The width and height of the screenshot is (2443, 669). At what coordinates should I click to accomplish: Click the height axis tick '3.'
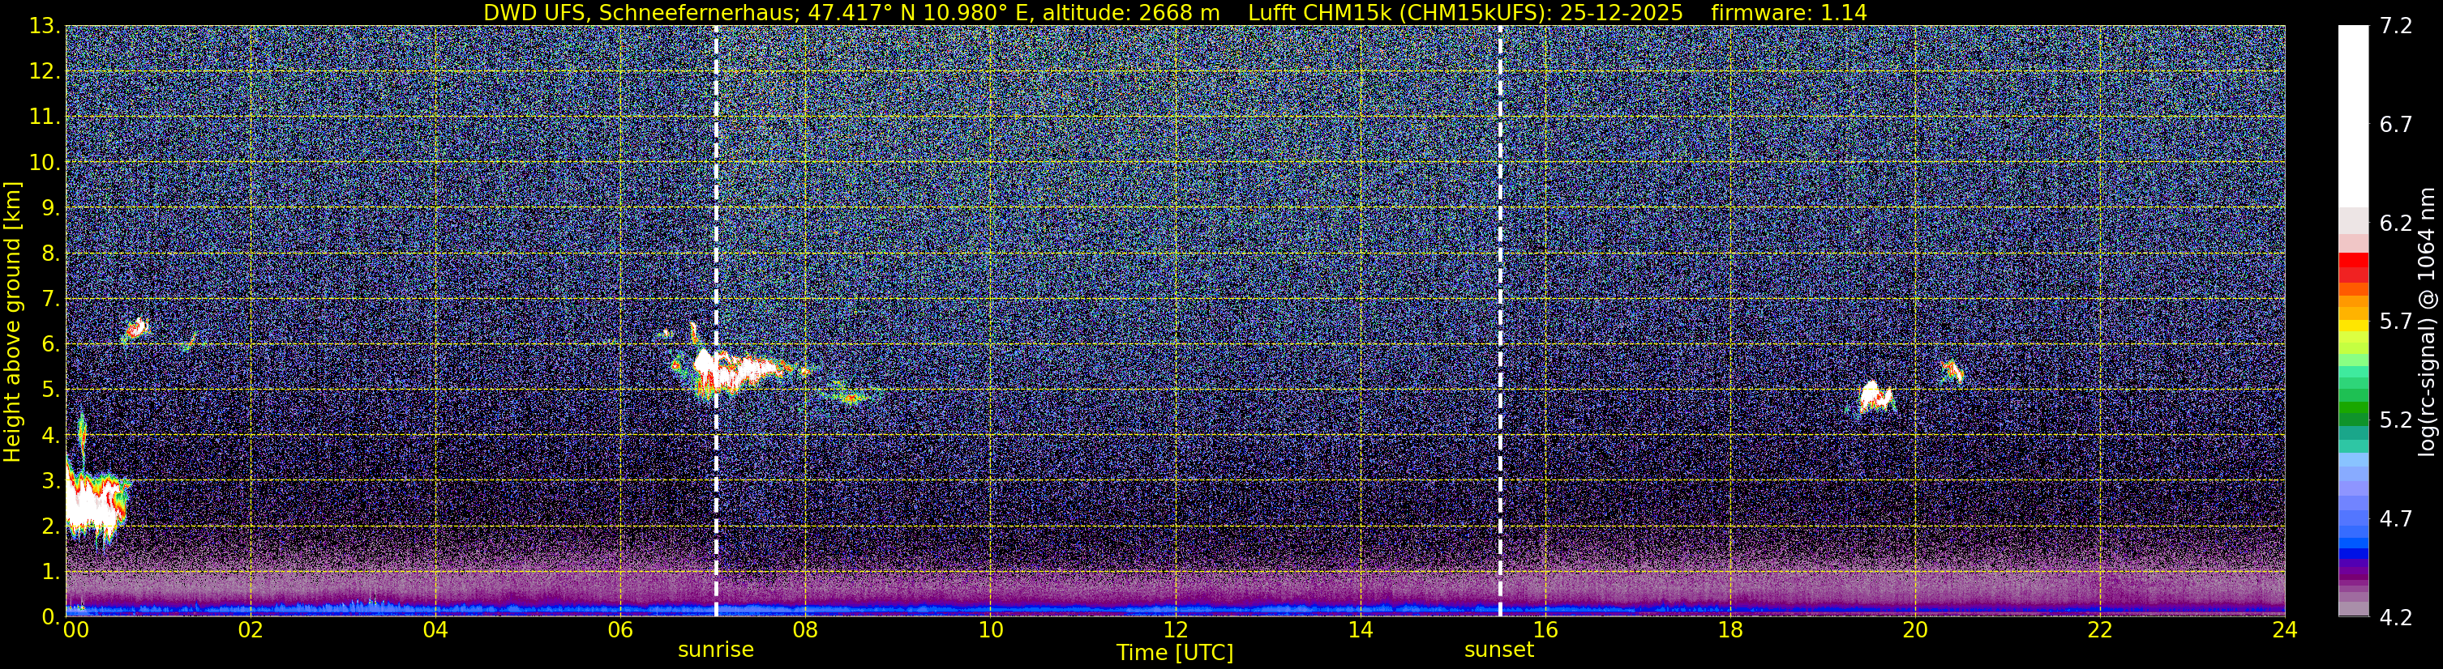(50, 481)
